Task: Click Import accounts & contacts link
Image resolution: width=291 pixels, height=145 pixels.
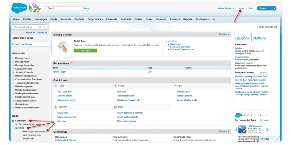Action: [x=130, y=113]
